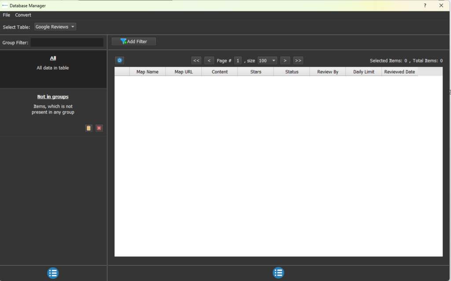Screen dimensions: 451x281
Task: Open the page size 100 dropdown
Action: point(267,61)
